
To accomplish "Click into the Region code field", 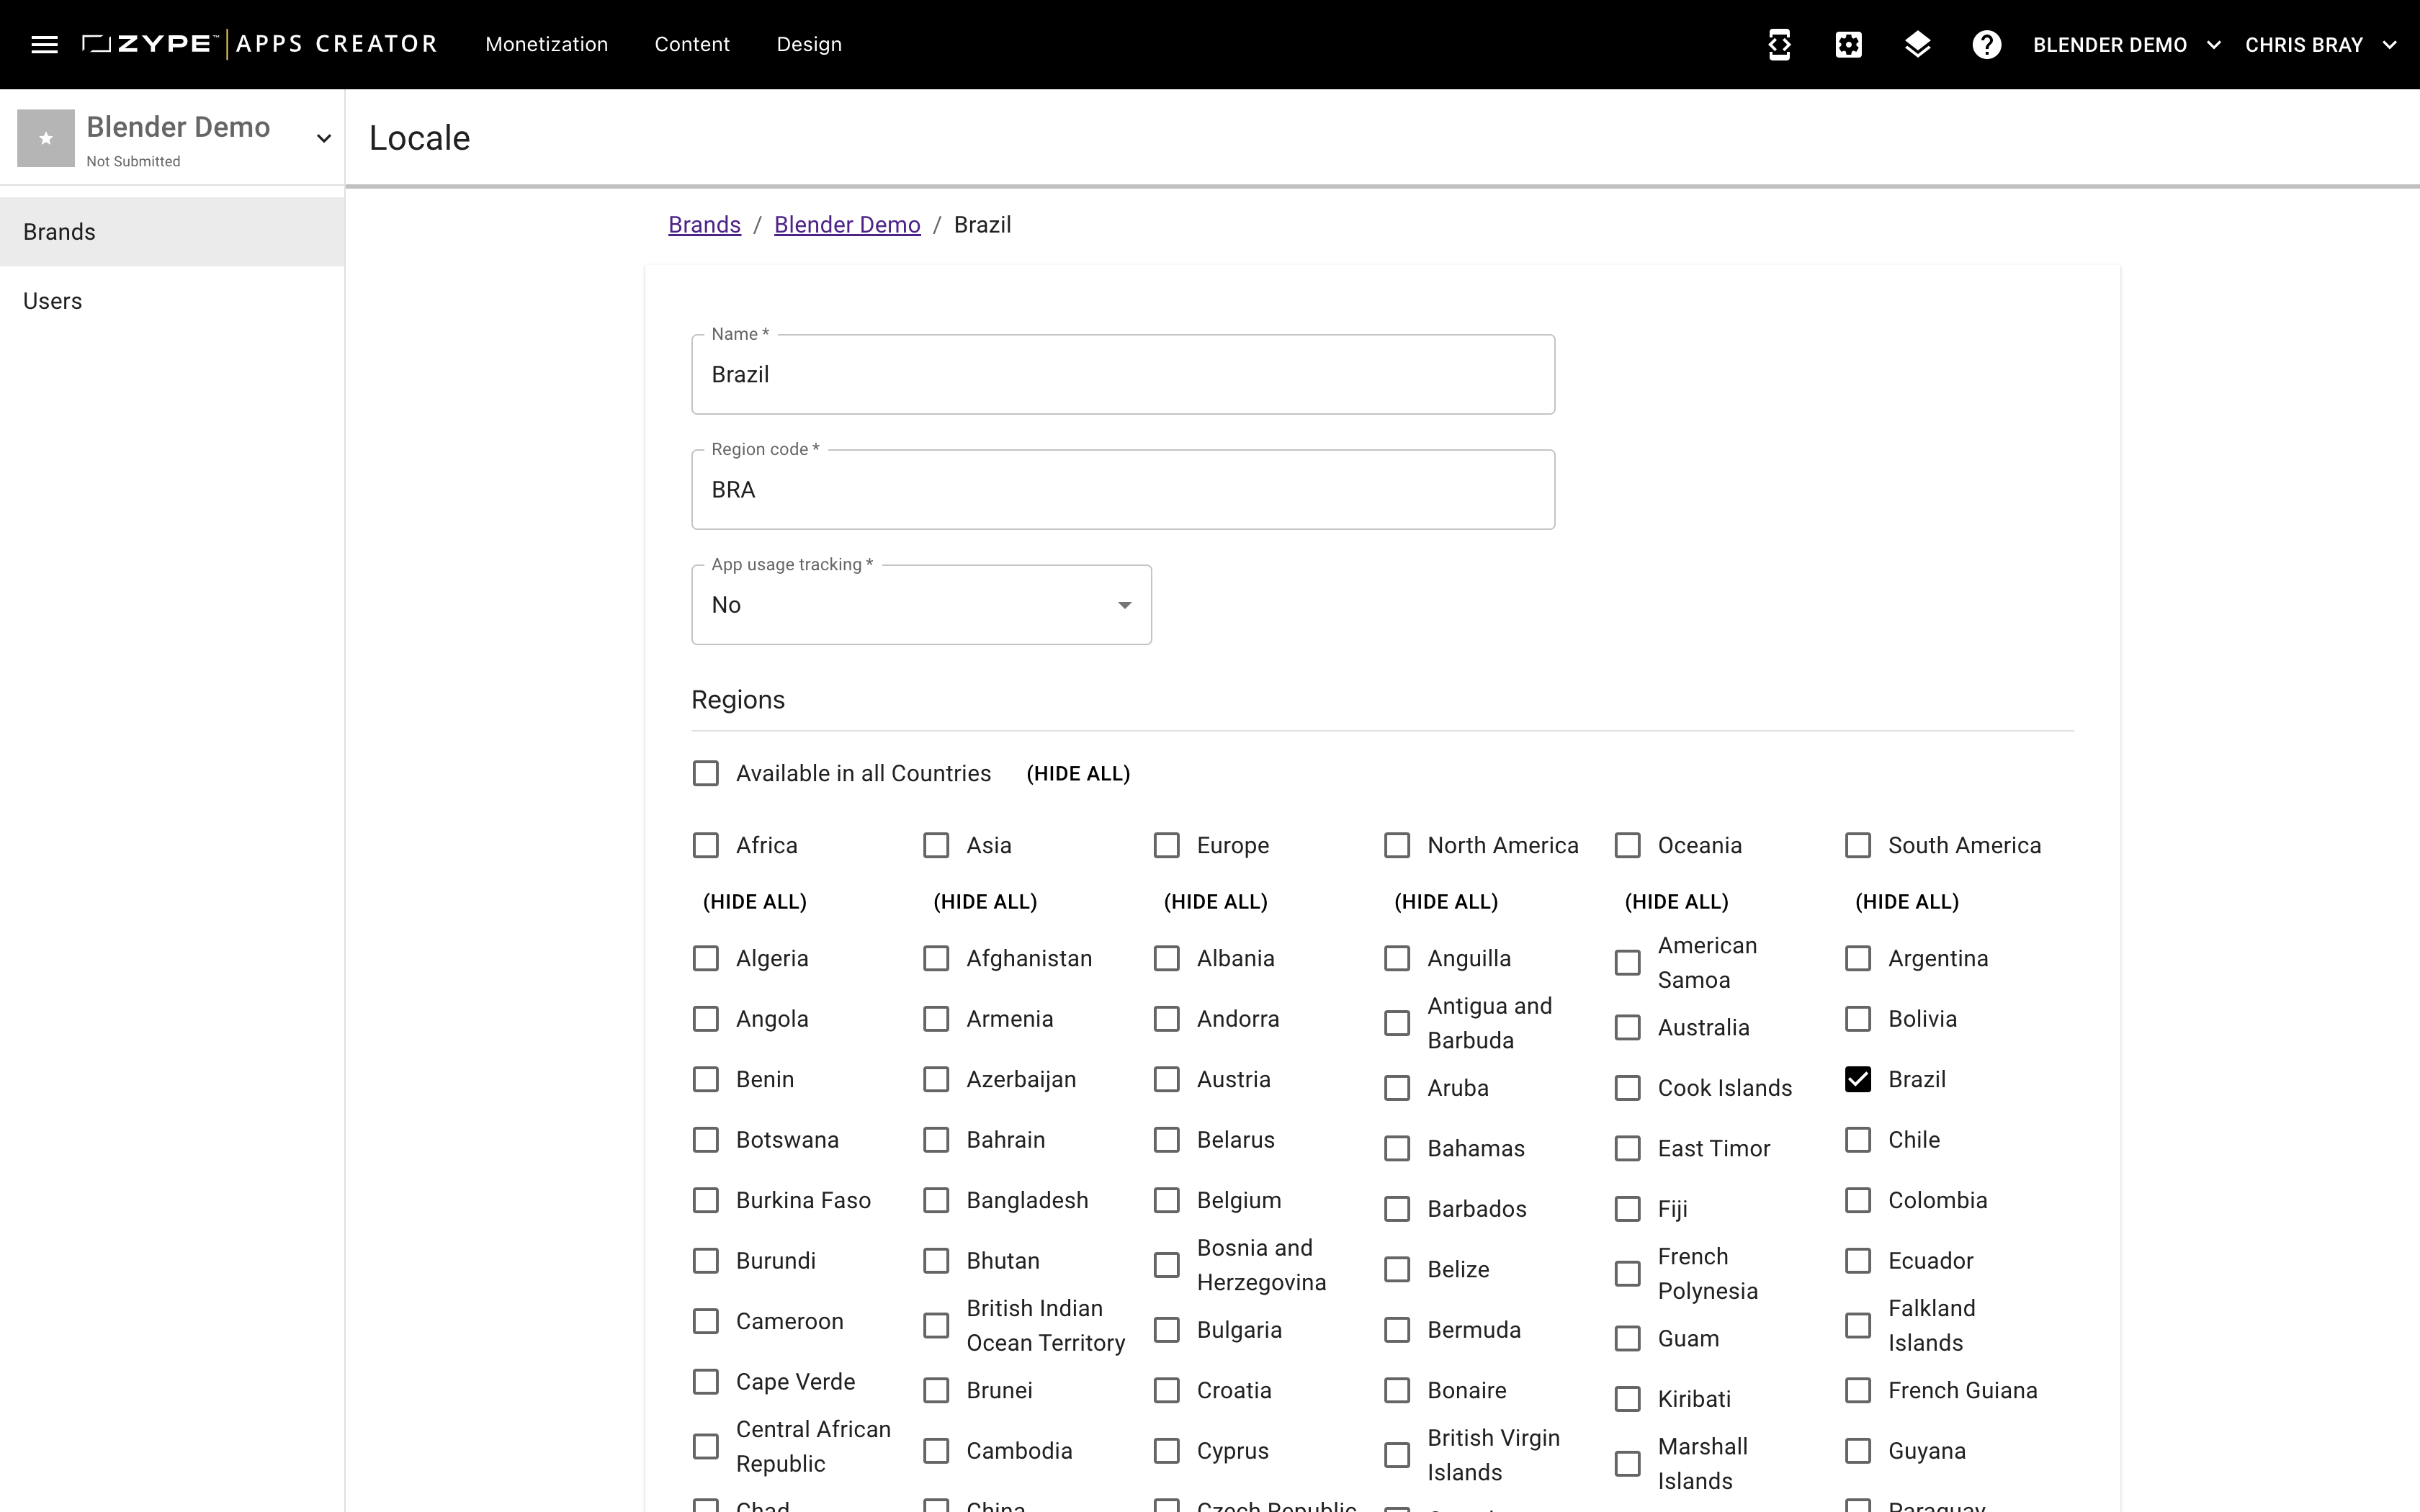I will click(1123, 489).
